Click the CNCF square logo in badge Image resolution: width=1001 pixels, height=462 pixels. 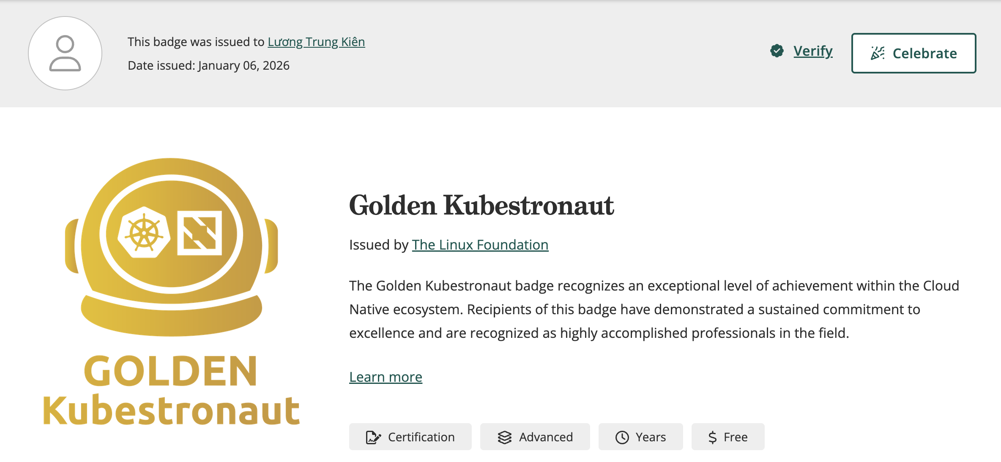[x=200, y=233]
